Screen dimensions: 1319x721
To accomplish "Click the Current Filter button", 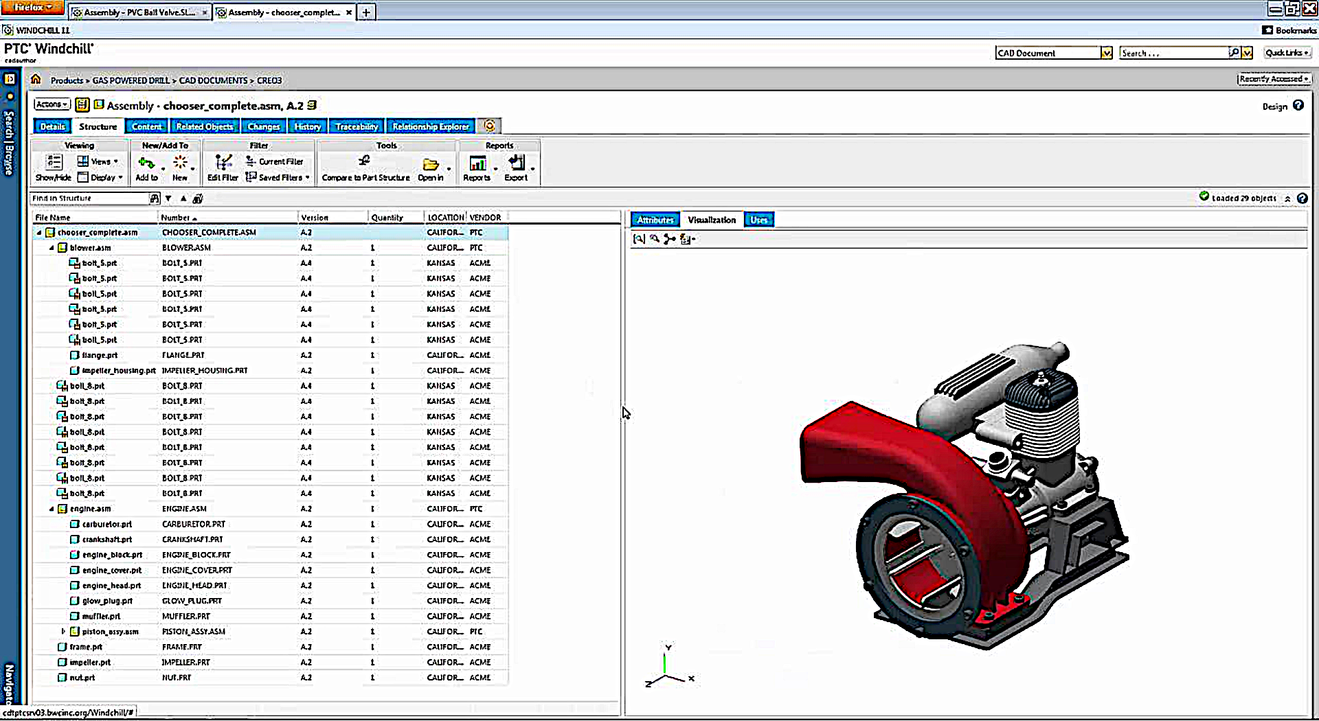I will click(x=275, y=161).
